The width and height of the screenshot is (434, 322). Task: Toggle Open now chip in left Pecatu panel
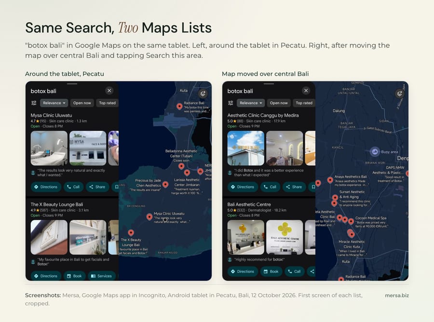82,103
